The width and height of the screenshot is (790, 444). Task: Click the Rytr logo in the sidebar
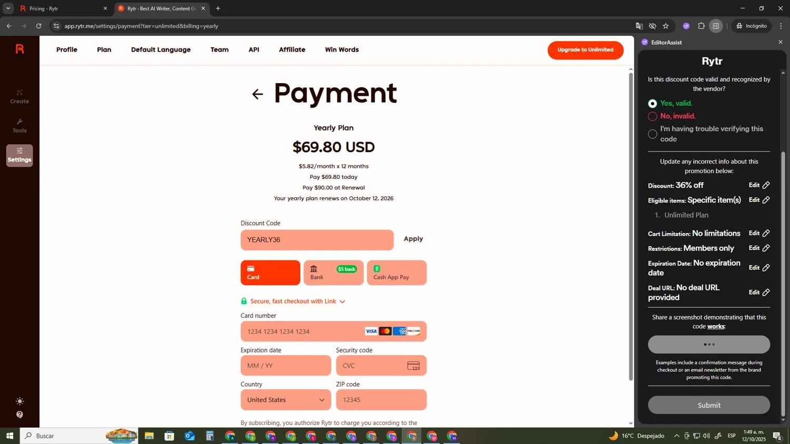20,49
